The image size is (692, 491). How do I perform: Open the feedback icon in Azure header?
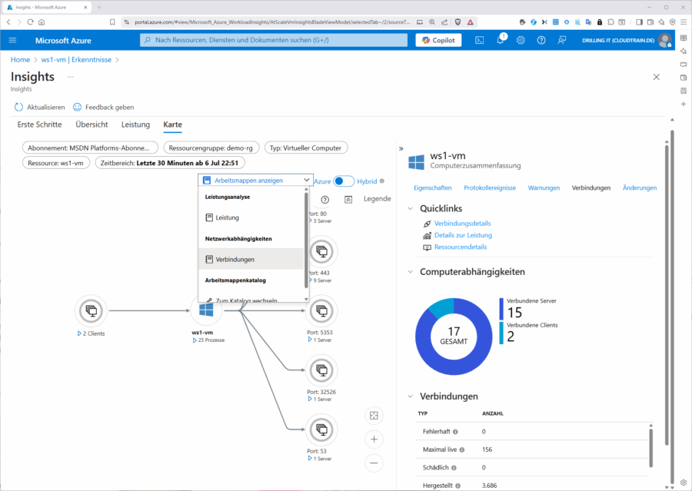tap(562, 40)
